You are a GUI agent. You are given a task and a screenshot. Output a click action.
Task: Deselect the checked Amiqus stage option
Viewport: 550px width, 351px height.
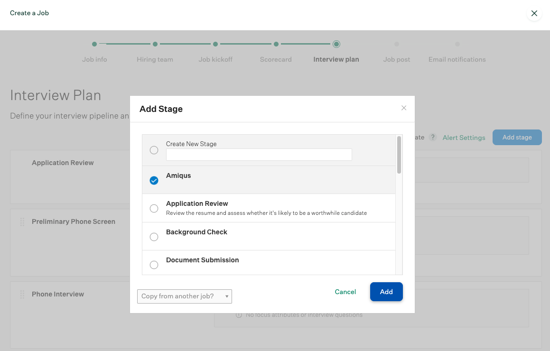(154, 180)
